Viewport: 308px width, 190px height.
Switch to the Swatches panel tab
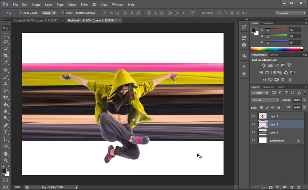coord(268,23)
